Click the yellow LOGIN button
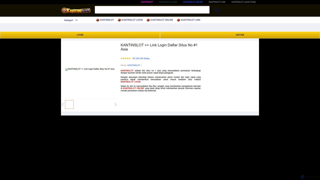This screenshot has height=180, width=320. tap(80, 35)
